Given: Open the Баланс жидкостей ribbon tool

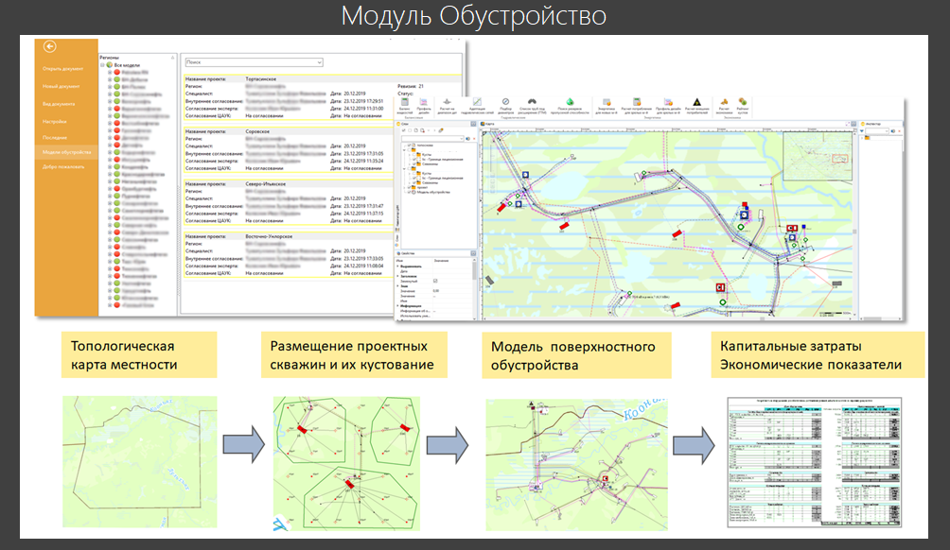Looking at the screenshot, I should point(405,107).
